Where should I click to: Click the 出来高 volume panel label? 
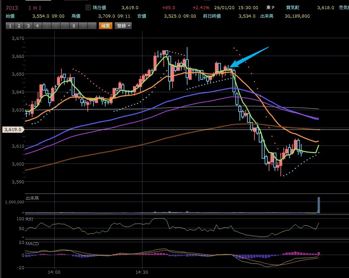pos(32,198)
